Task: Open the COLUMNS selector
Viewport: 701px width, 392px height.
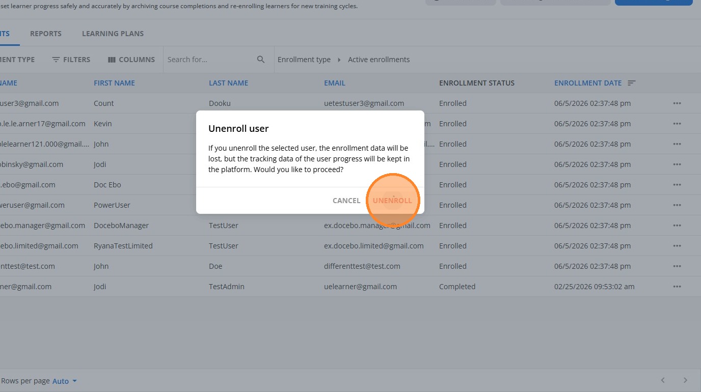Action: (x=131, y=60)
